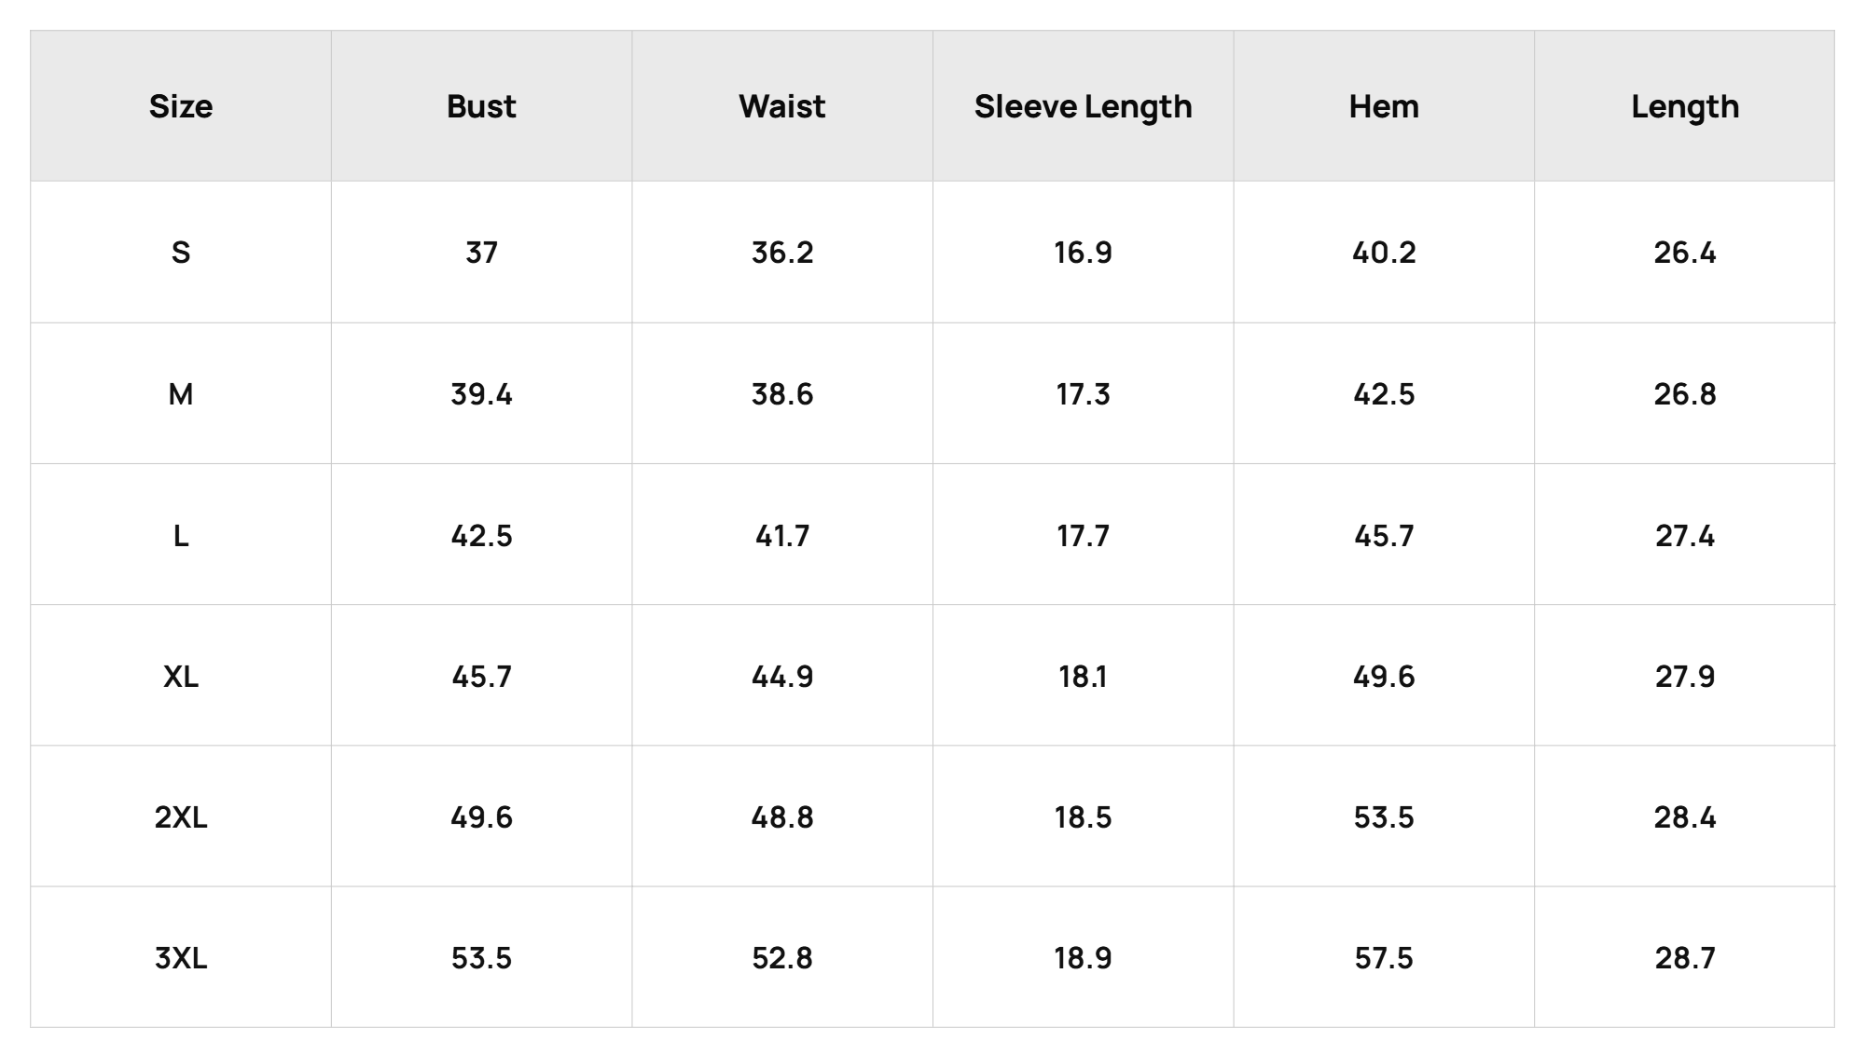
Task: Select the Bust column header
Action: (x=481, y=106)
